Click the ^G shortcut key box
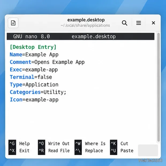 (12, 144)
